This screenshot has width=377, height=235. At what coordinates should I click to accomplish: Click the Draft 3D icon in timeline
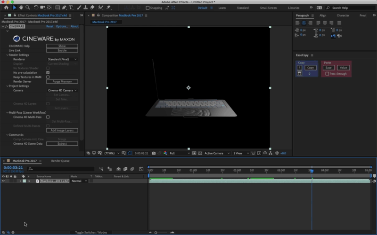(110, 169)
